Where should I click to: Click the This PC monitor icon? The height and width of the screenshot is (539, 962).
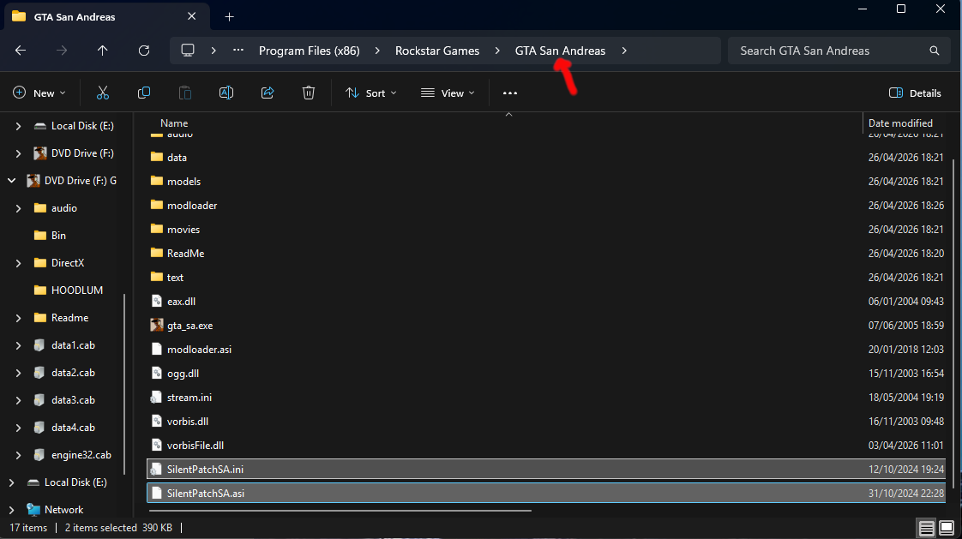point(188,51)
